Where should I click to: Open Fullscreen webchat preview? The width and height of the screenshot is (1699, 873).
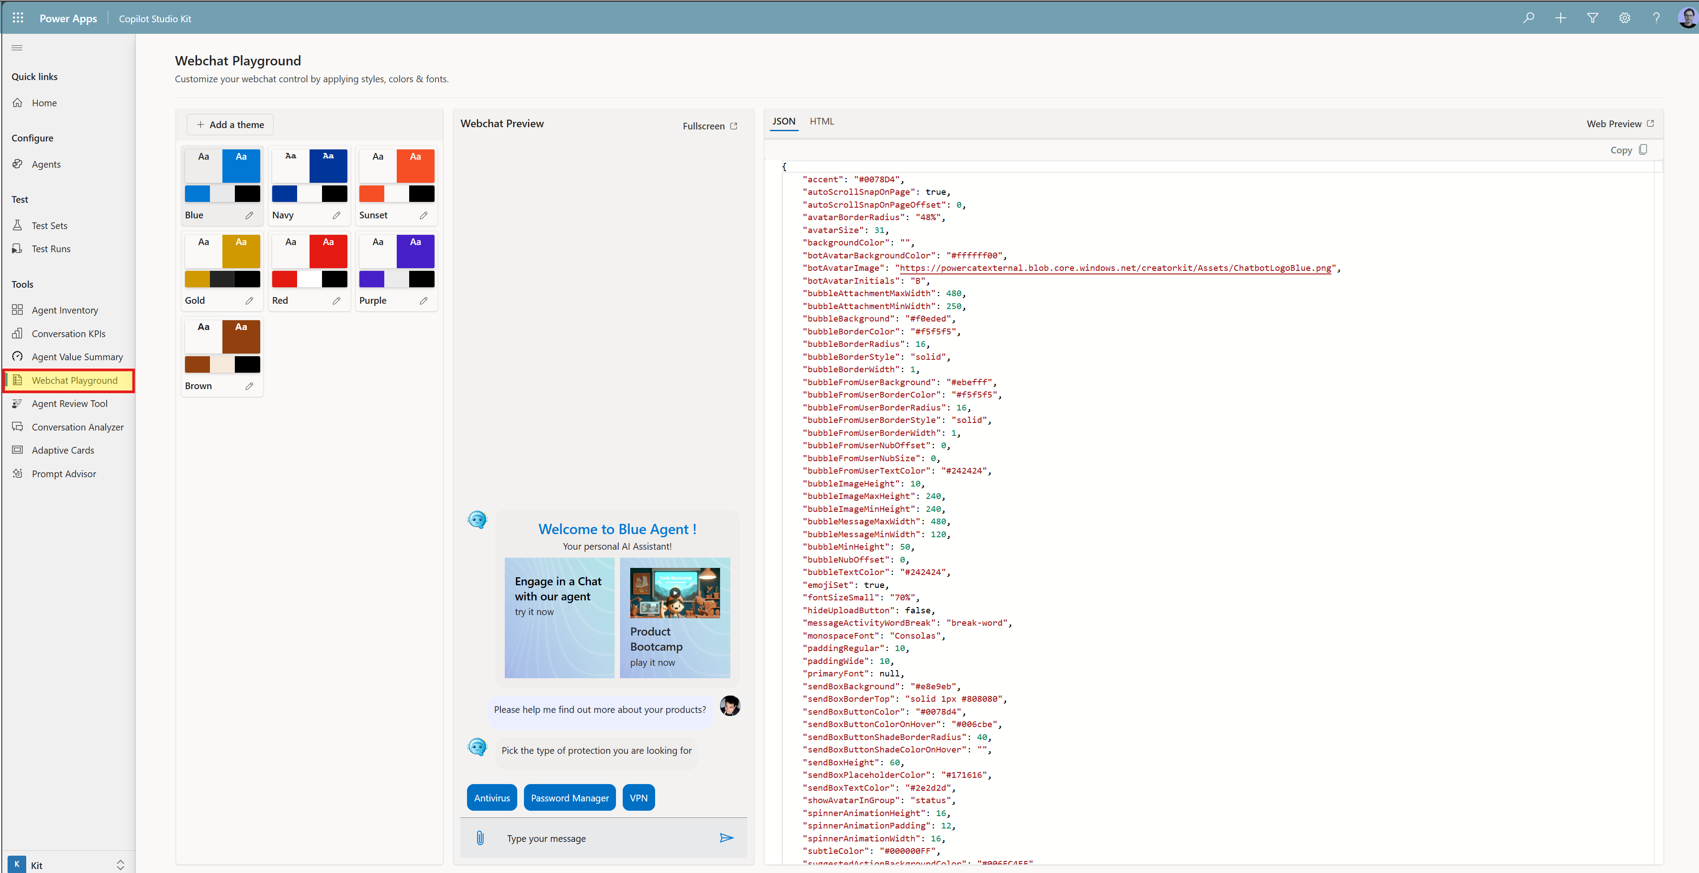click(x=710, y=126)
